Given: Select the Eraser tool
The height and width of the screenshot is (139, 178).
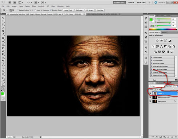Looking at the screenshot, I should 3,51.
